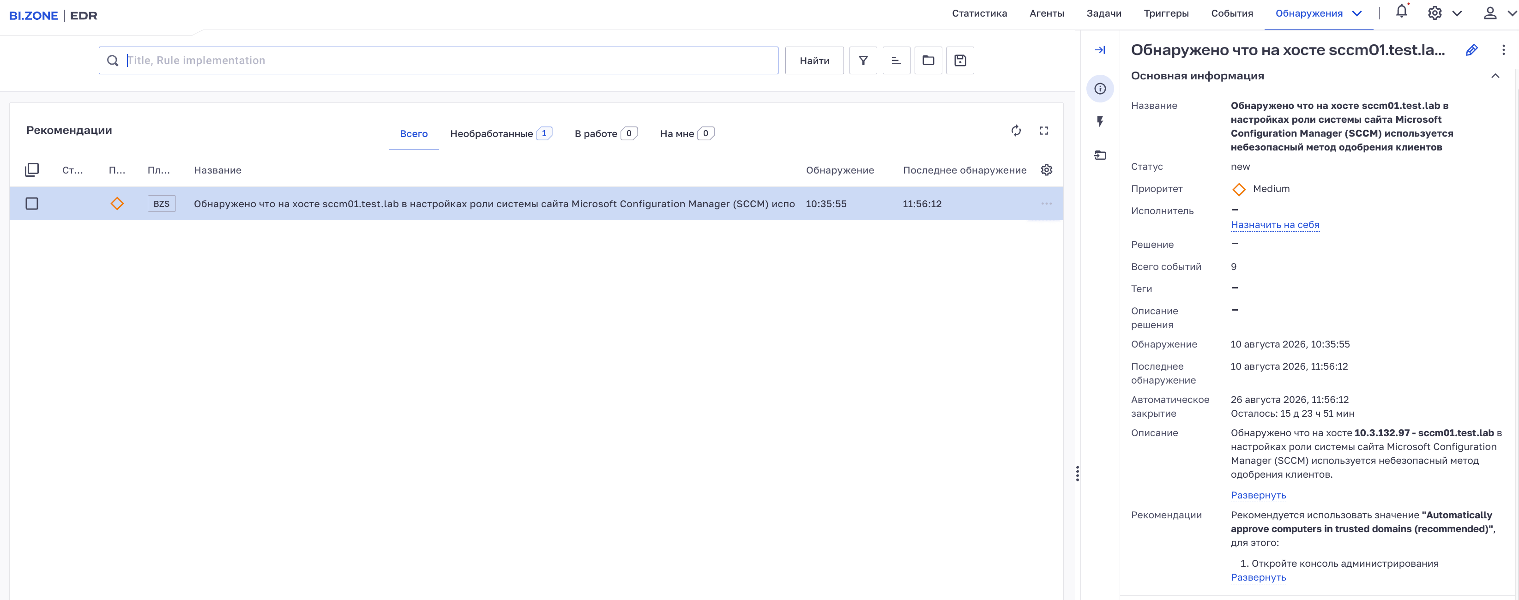The height and width of the screenshot is (600, 1519).
Task: Open the Обнаружения menu item
Action: (x=1308, y=13)
